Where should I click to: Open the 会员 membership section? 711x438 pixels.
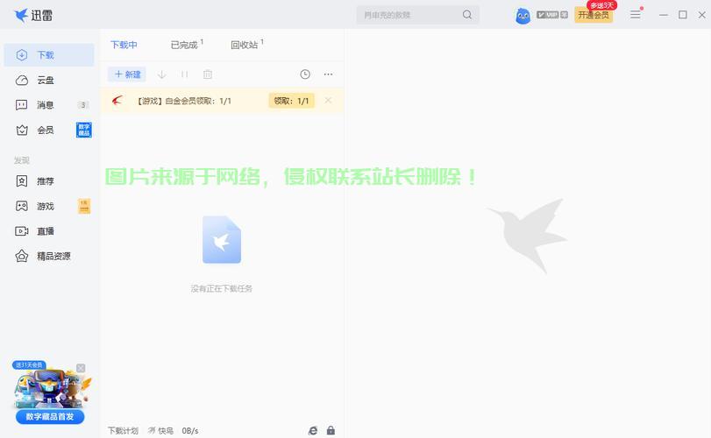coord(49,130)
